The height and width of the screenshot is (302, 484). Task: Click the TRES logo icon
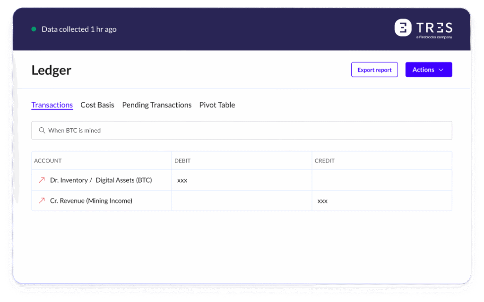(403, 28)
